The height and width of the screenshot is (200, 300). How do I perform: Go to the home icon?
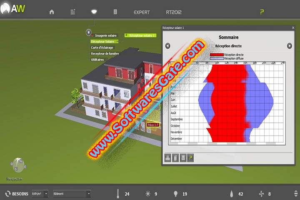coord(52,12)
